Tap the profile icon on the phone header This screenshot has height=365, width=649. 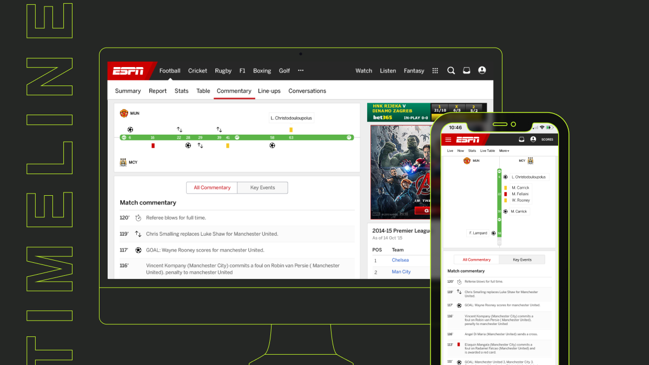(533, 139)
